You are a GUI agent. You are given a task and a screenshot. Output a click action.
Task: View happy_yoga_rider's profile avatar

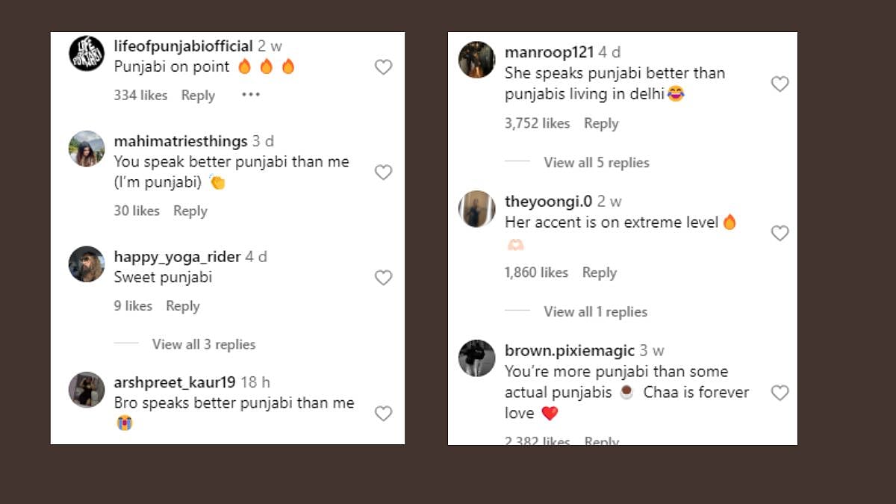(87, 264)
